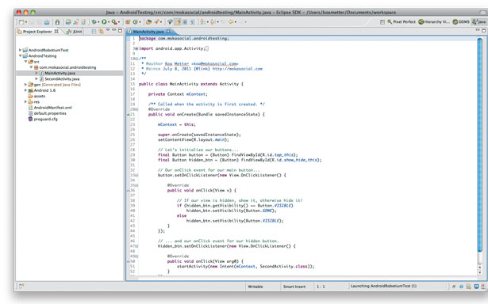Screen dimensions: 488x304
Task: Open the http://mokasocial.com link in Javadoc
Action: 237,69
